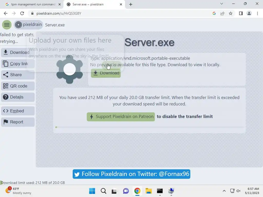Go forward with the browser forward arrow
The width and height of the screenshot is (263, 197).
(x=14, y=13)
